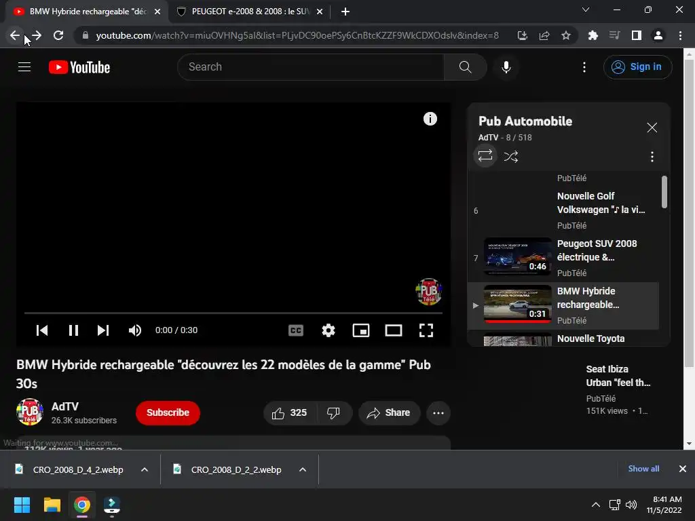Viewport: 695px width, 521px height.
Task: Open AdTV channel name link
Action: [x=65, y=406]
